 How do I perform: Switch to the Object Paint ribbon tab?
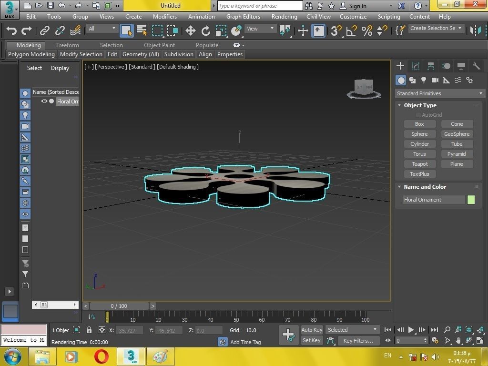pyautogui.click(x=159, y=45)
